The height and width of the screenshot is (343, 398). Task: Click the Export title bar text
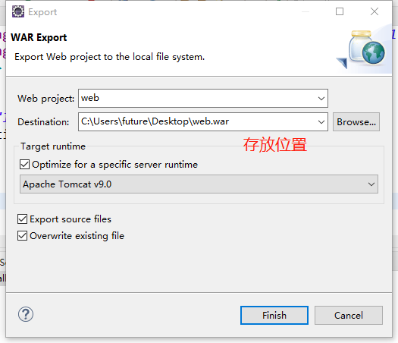pyautogui.click(x=42, y=12)
